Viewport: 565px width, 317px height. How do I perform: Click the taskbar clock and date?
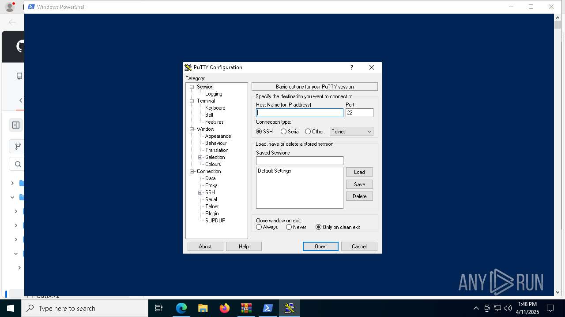[x=527, y=308]
